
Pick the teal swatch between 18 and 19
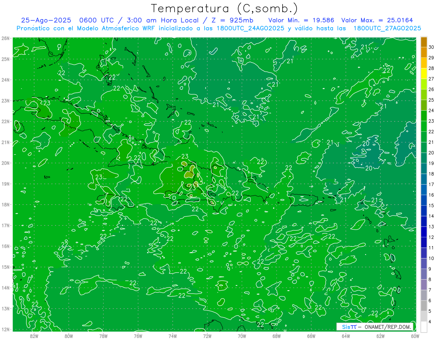coord(424,168)
